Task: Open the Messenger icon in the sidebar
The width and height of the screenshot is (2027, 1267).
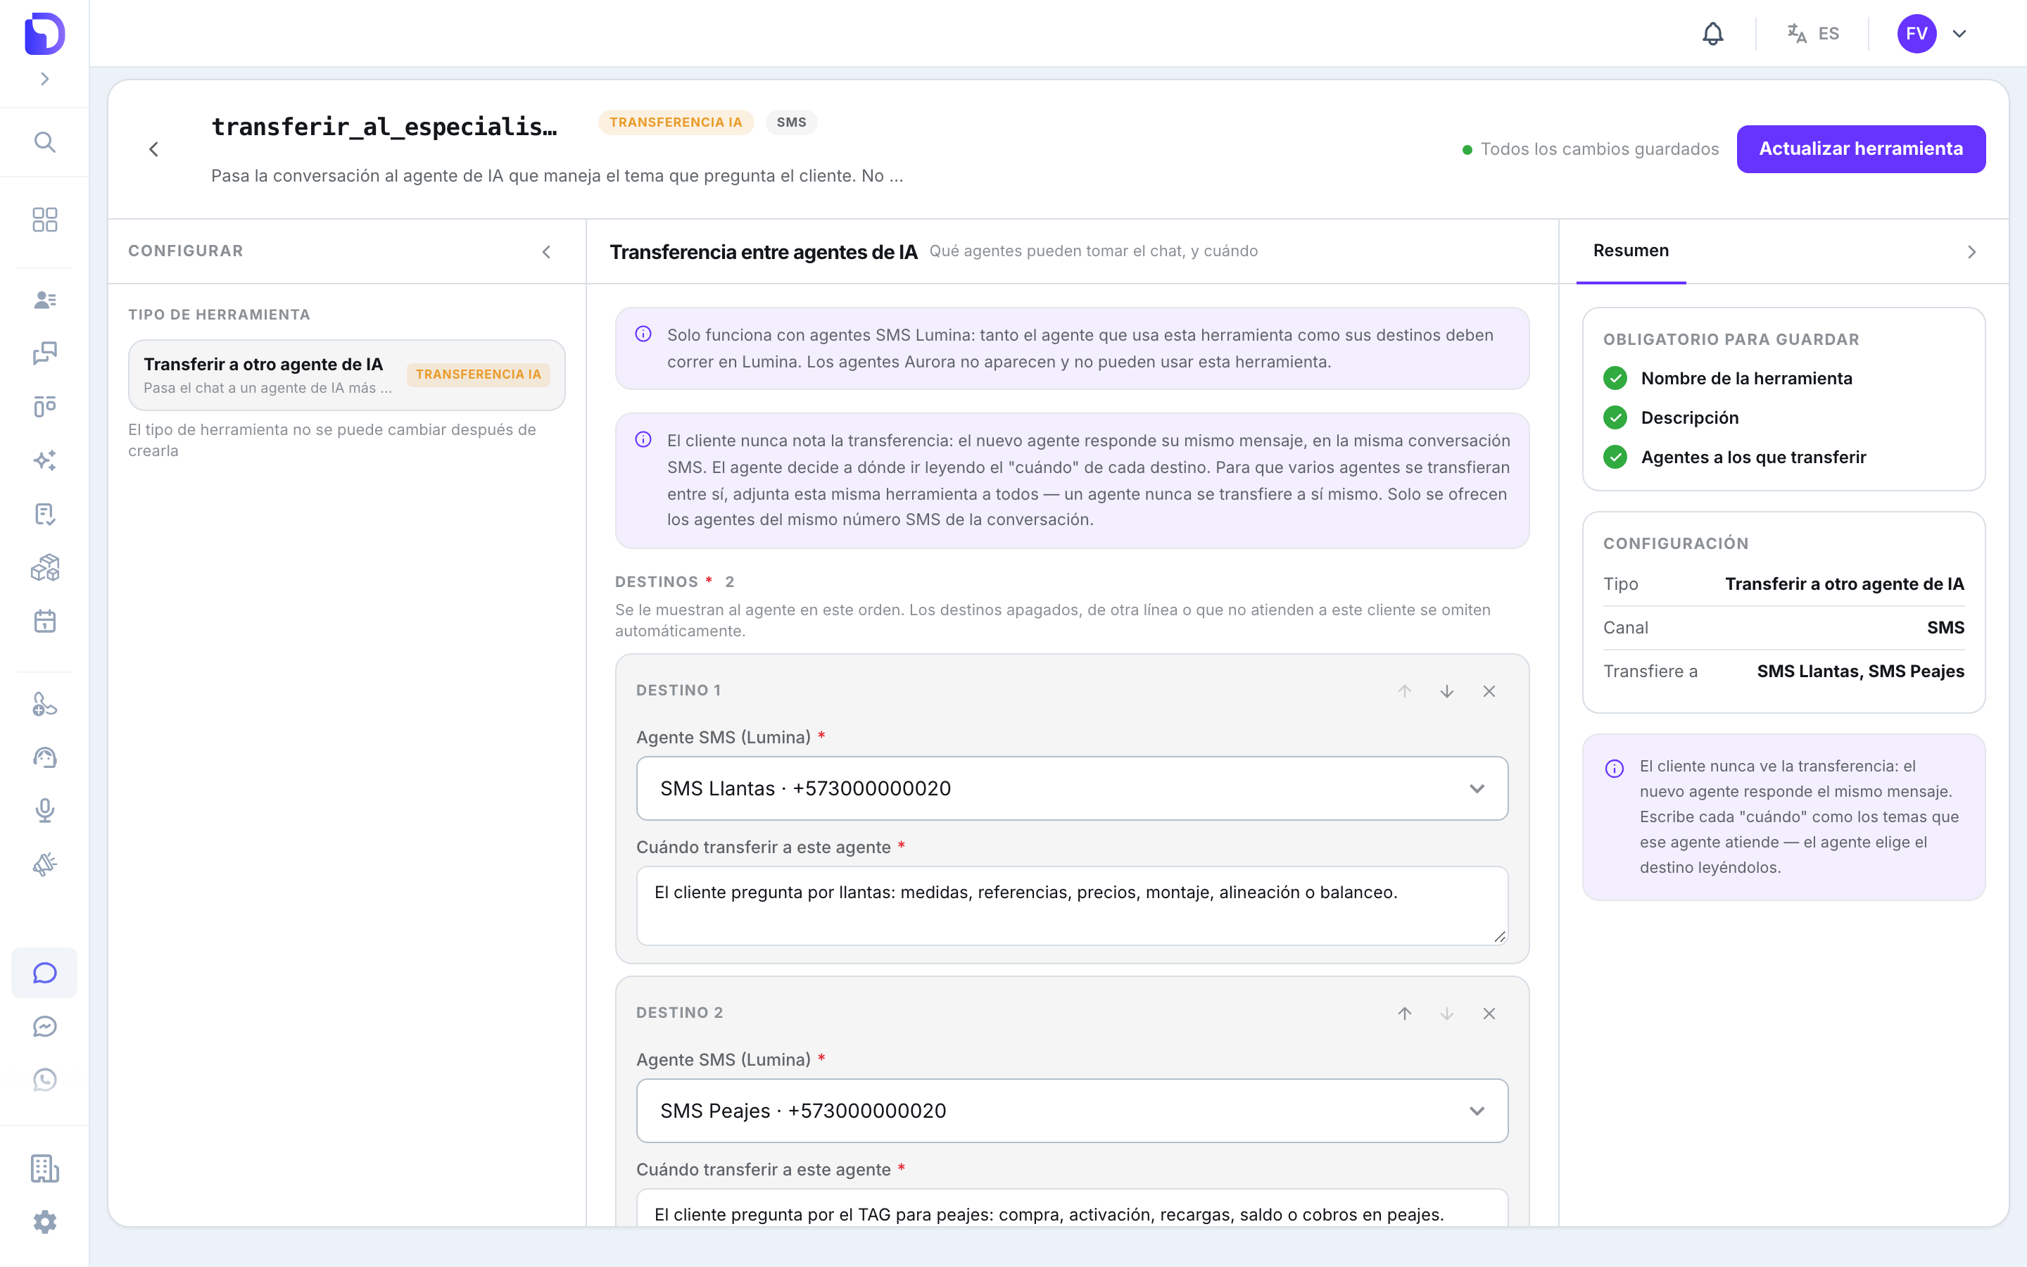Action: click(x=44, y=1026)
